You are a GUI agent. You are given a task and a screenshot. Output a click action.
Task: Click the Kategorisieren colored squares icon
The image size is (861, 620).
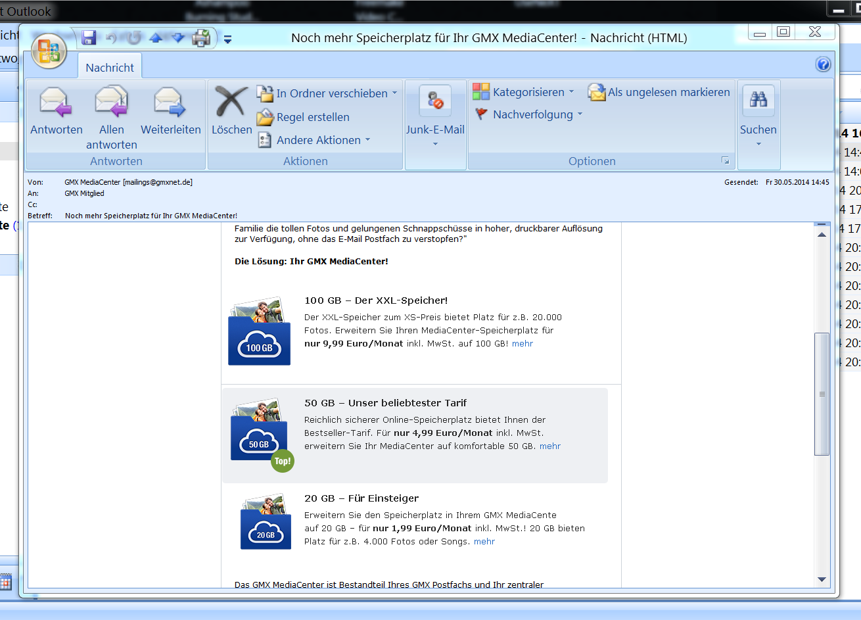click(481, 91)
